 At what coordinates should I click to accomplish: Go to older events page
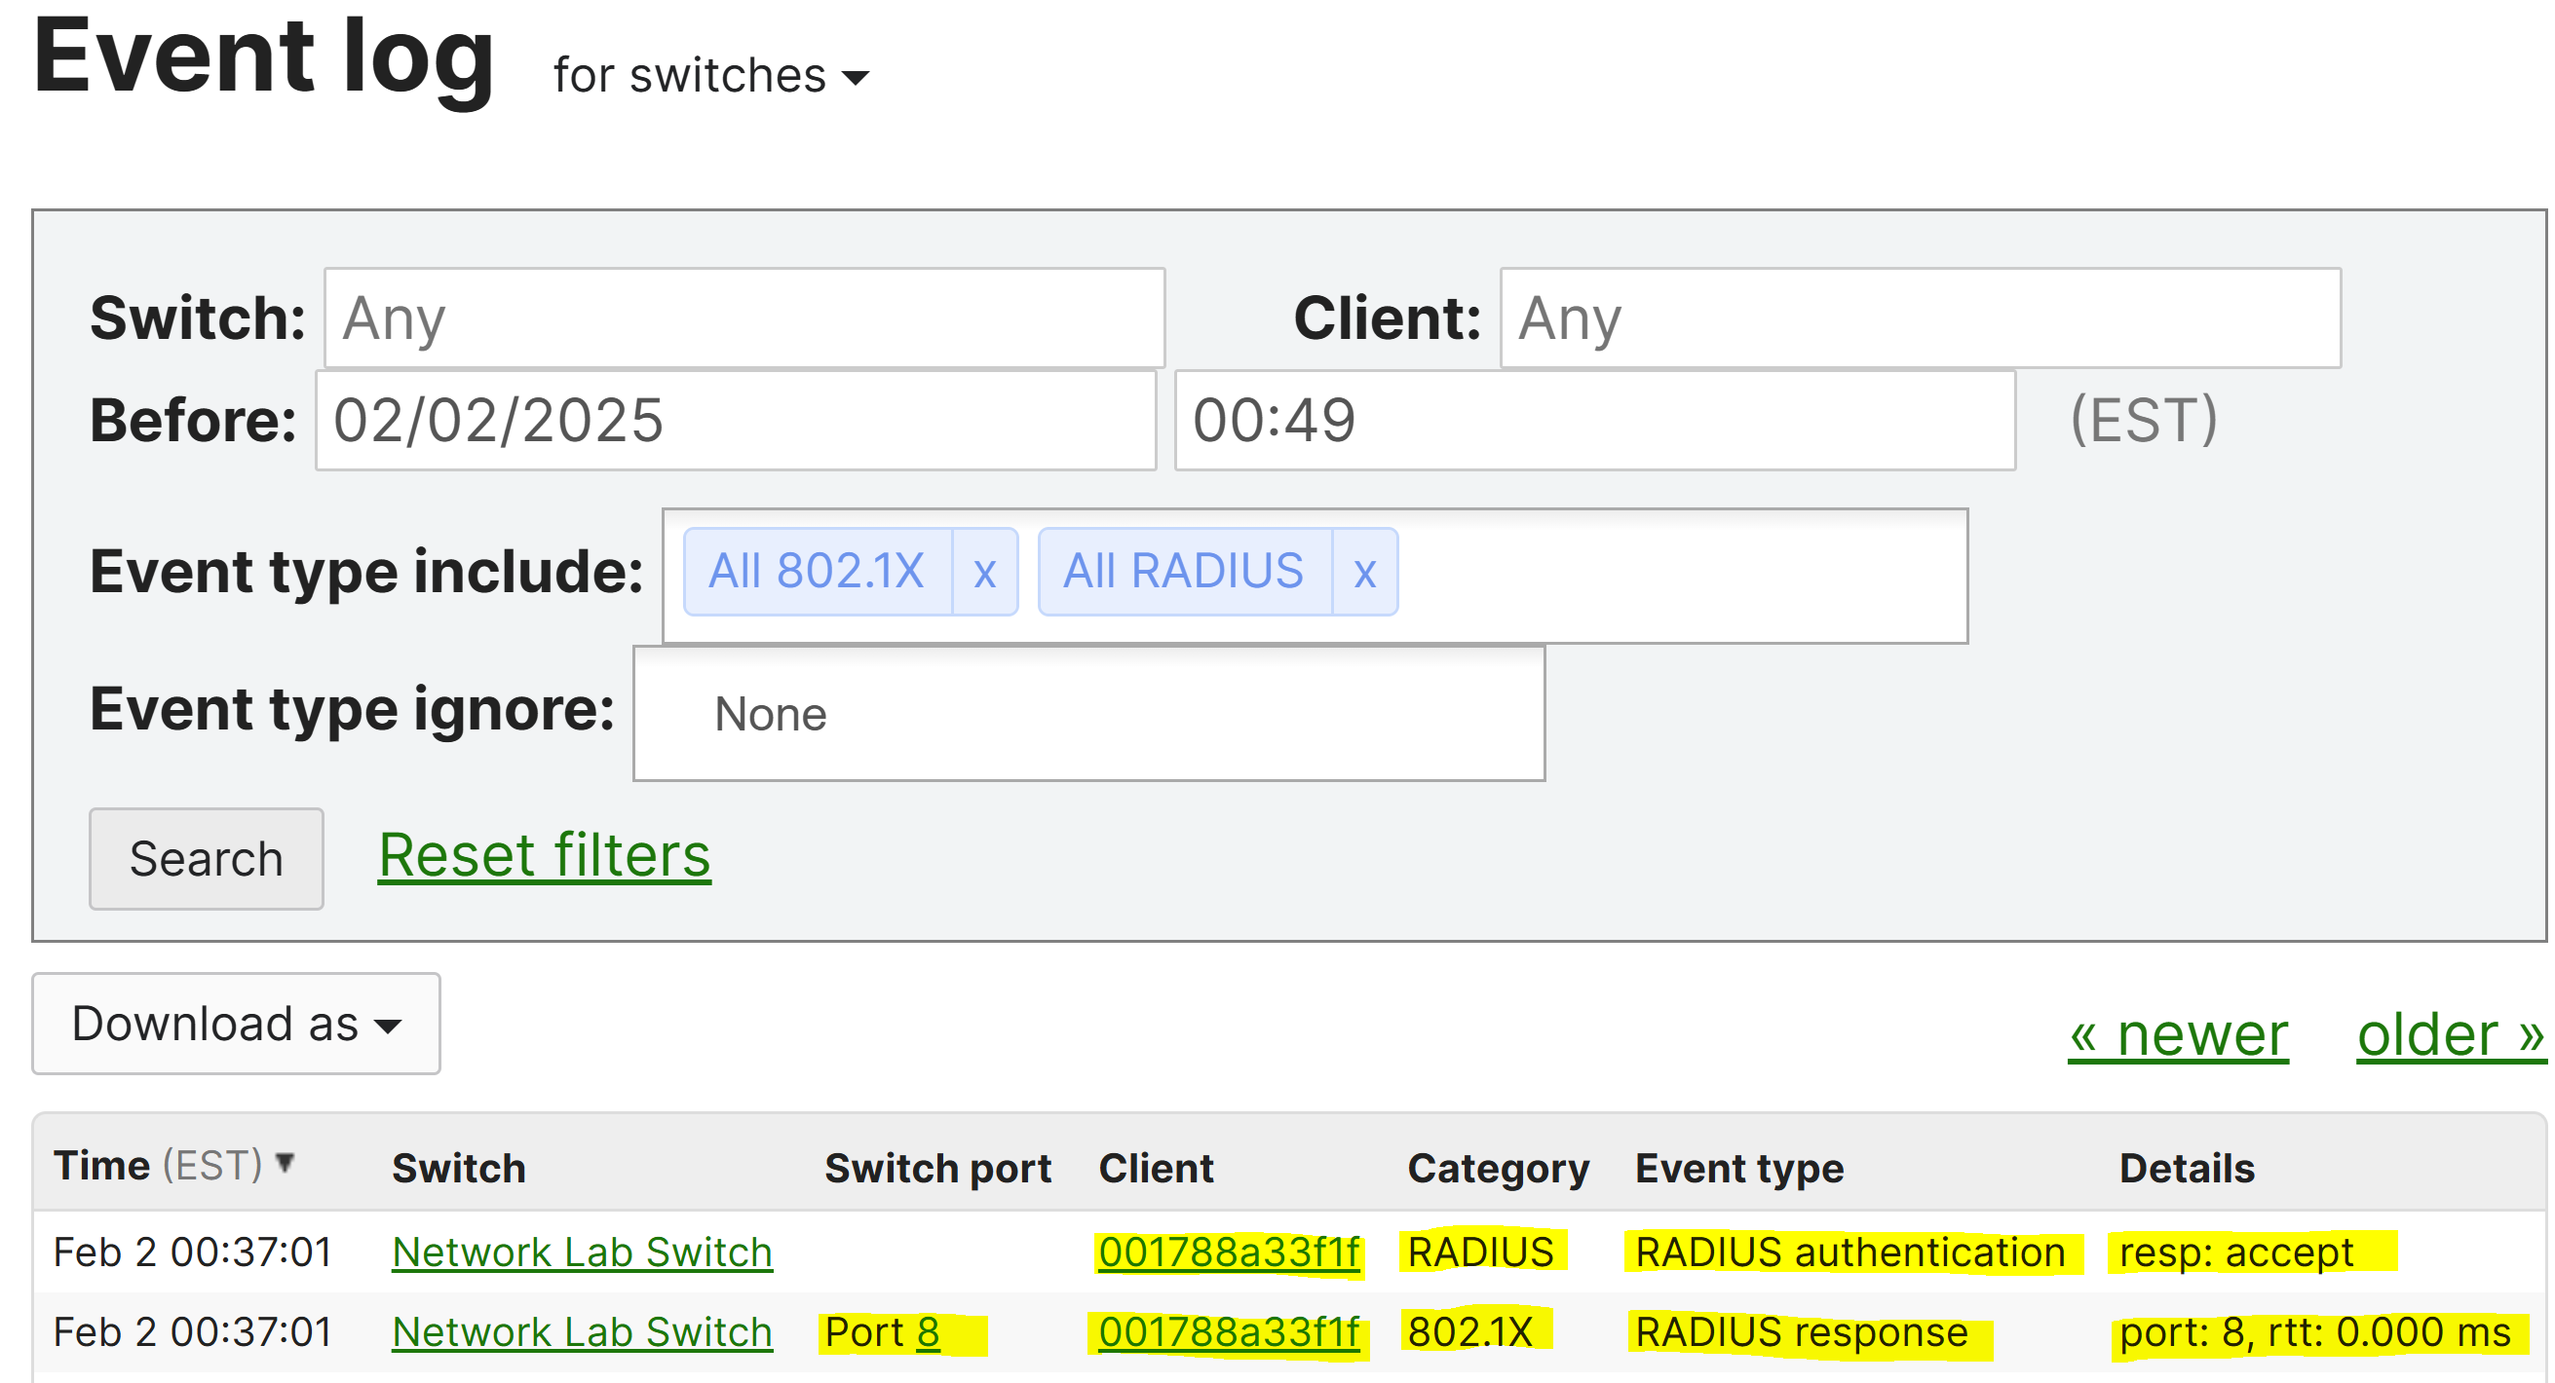pos(2451,1035)
